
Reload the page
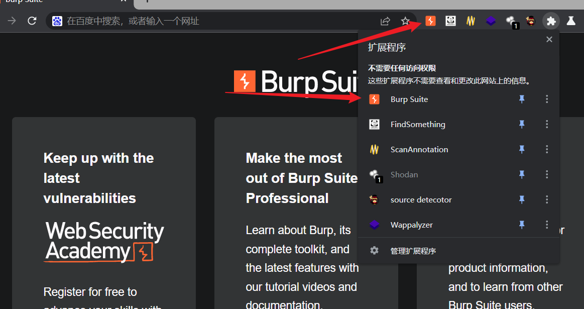pyautogui.click(x=32, y=21)
